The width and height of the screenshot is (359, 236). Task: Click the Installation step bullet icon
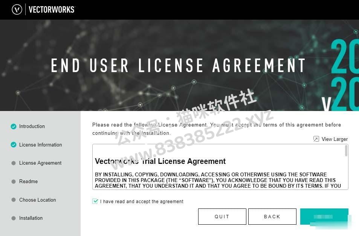14,218
